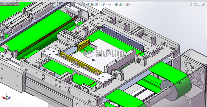Image resolution: width=207 pixels, height=107 pixels.
Task: Click the tile windows right viewport button
Action: [195, 5]
